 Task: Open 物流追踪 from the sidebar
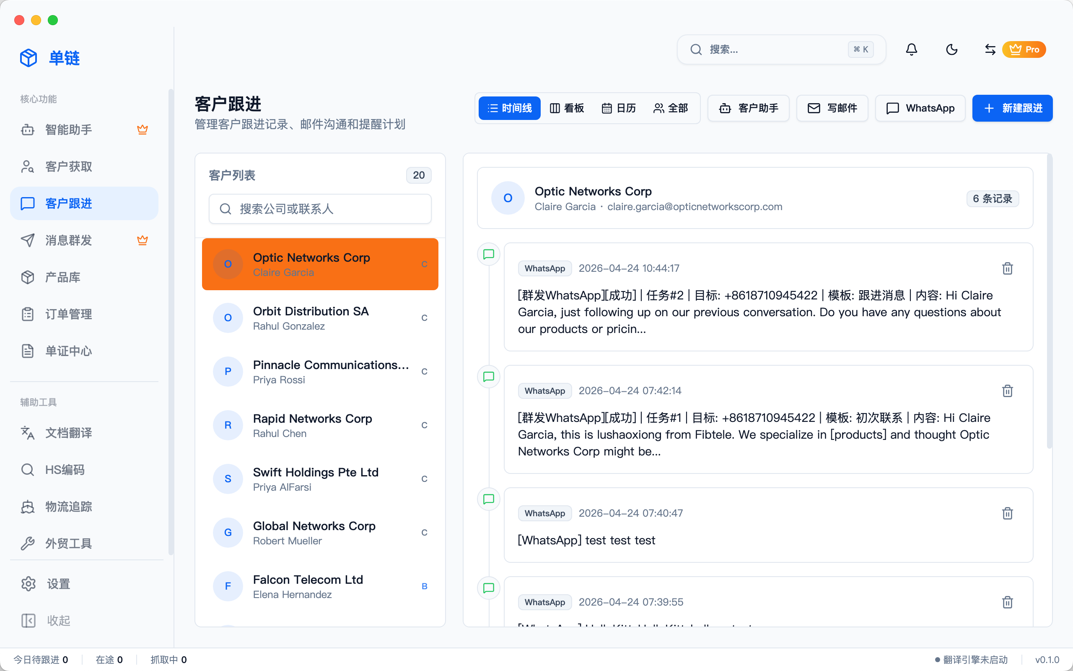69,507
